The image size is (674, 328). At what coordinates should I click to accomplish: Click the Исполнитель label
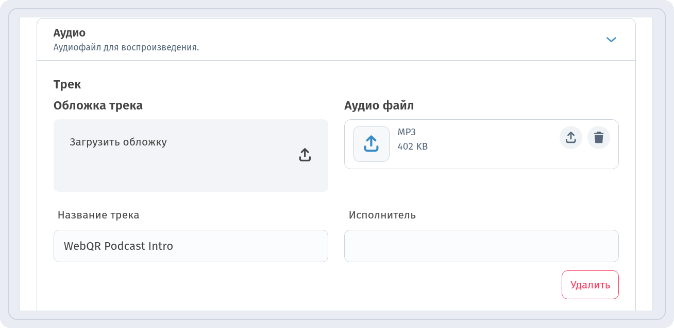[x=382, y=215]
